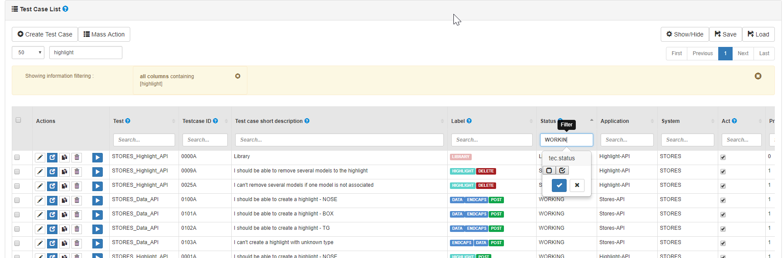This screenshot has width=784, height=258.
Task: Toggle Act checkbox for testcase 0102A
Action: [723, 229]
